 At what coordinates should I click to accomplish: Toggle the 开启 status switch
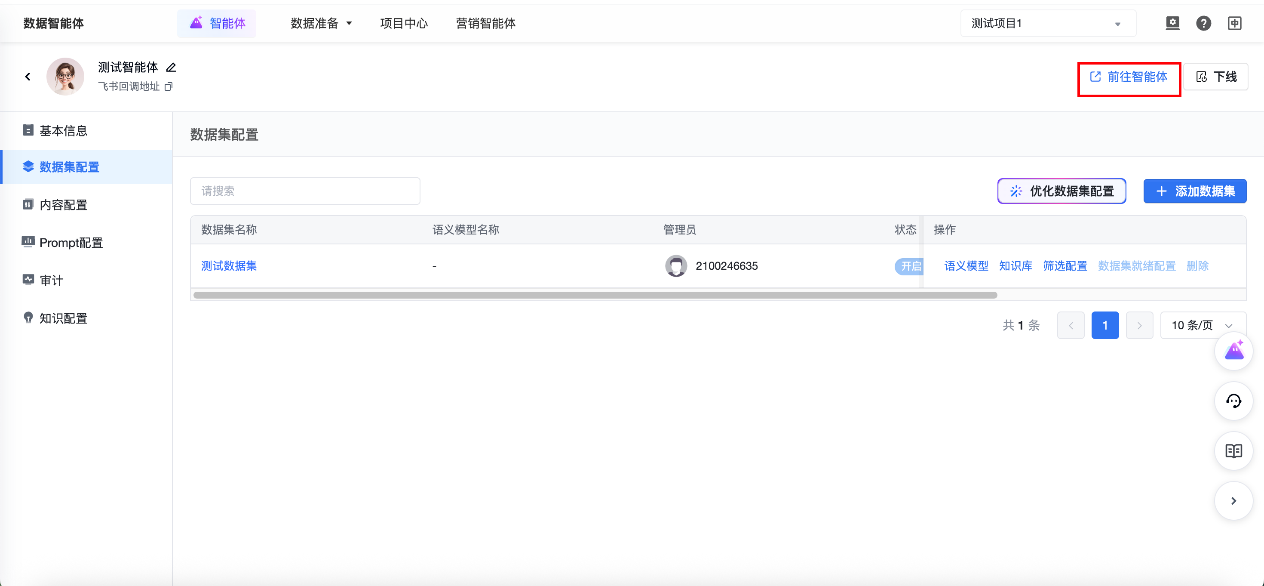(x=909, y=266)
